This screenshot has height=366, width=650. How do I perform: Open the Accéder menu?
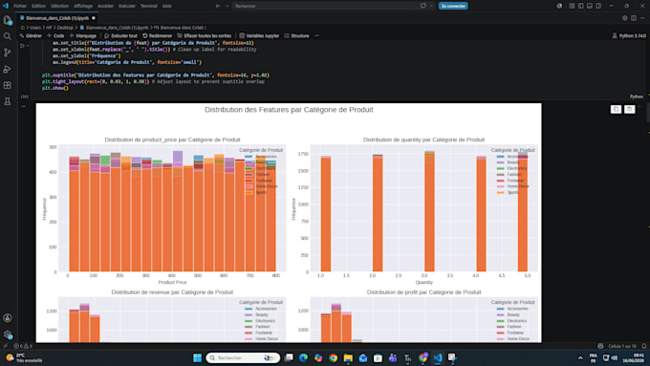[105, 6]
